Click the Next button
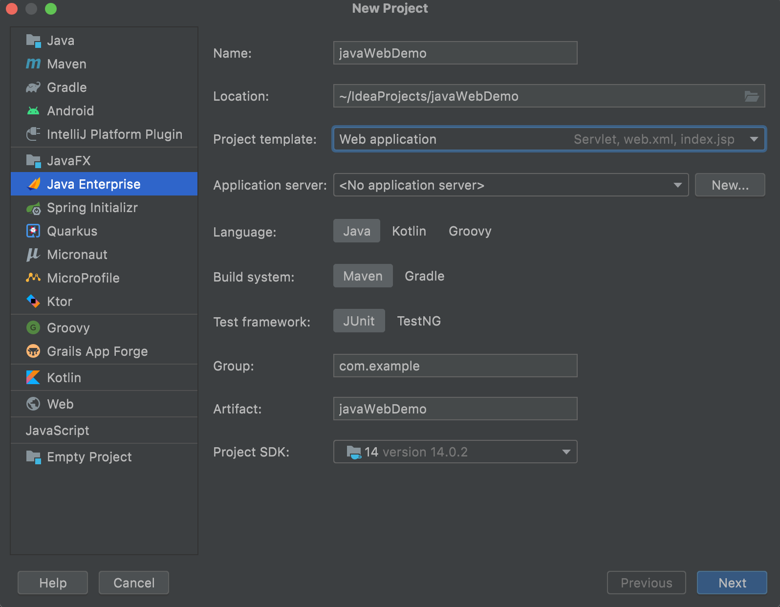This screenshot has width=780, height=607. tap(732, 583)
